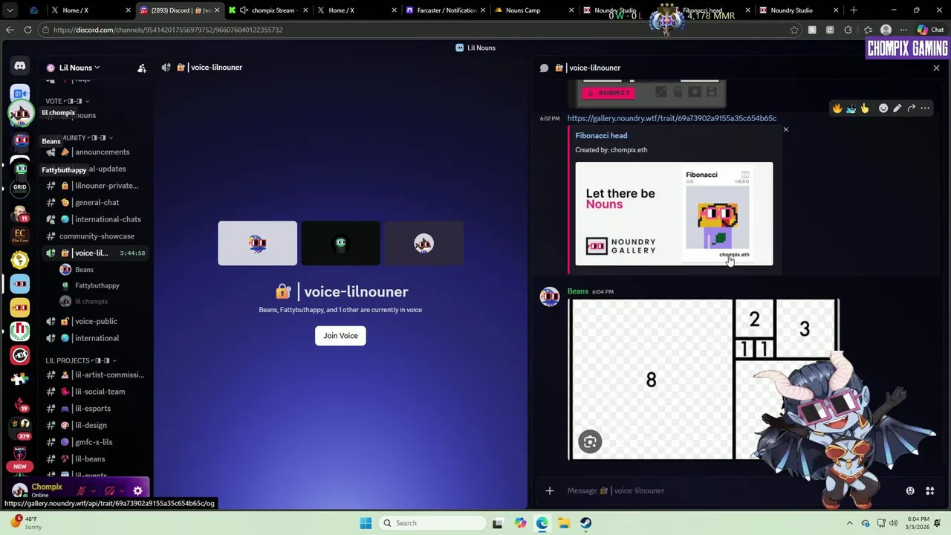951x535 pixels.
Task: Open the apps icon in message box
Action: tap(929, 490)
